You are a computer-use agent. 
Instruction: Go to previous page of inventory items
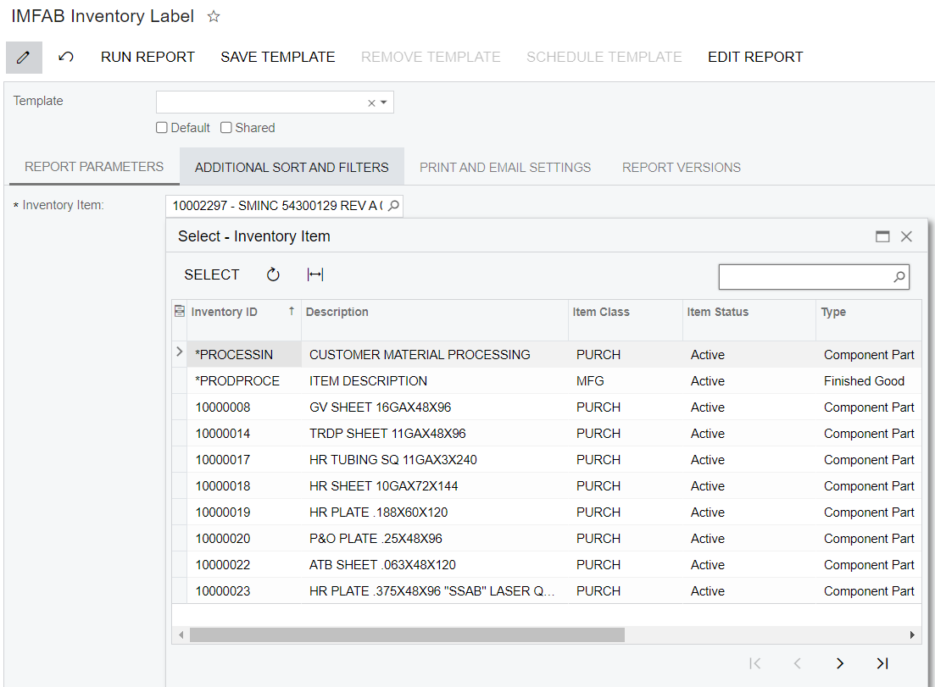[798, 663]
